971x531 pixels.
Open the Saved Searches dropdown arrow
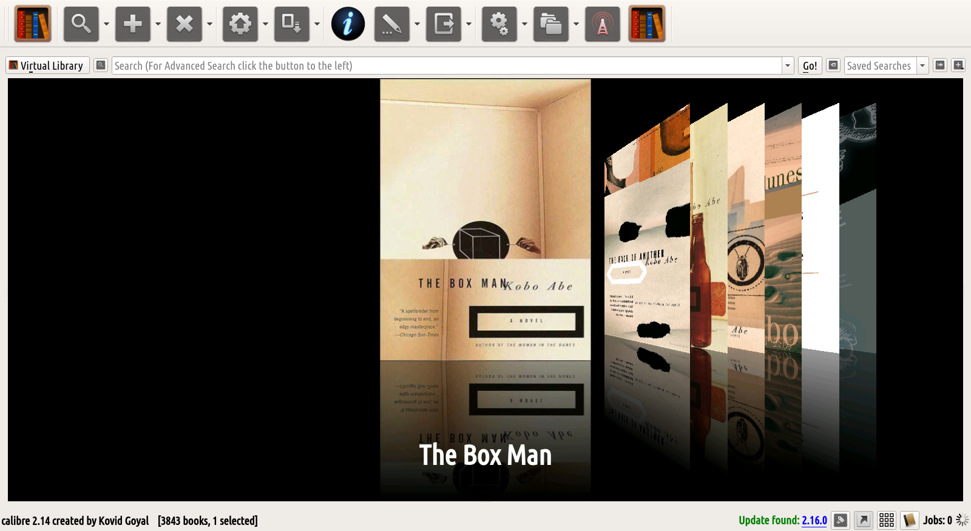(922, 65)
